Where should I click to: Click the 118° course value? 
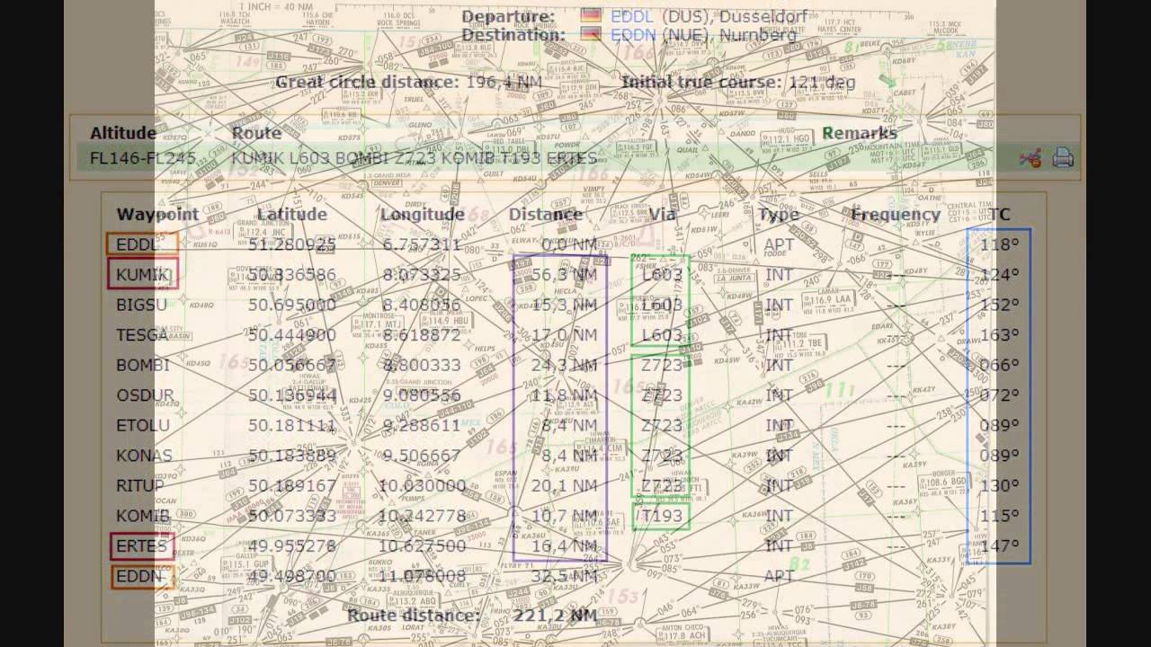(1002, 244)
